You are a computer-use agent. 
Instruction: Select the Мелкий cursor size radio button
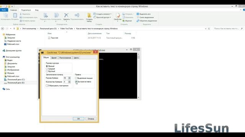[47, 66]
